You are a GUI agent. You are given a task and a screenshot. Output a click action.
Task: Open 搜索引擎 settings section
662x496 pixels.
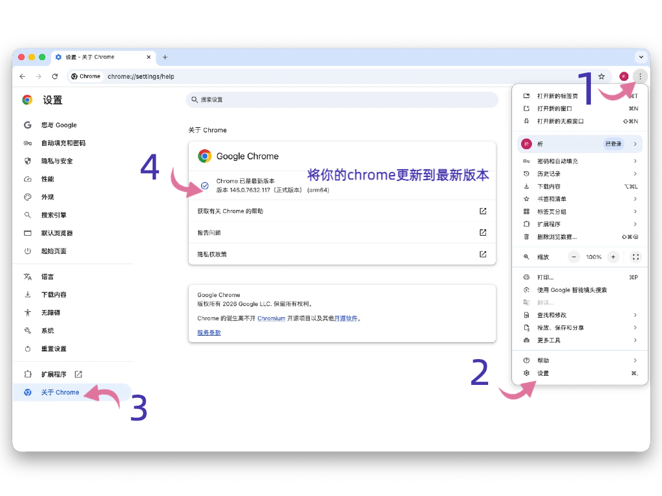pyautogui.click(x=53, y=215)
